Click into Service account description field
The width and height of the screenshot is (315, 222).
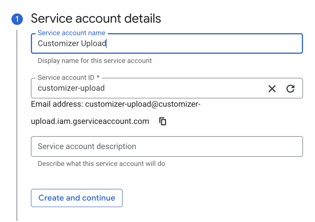(167, 146)
